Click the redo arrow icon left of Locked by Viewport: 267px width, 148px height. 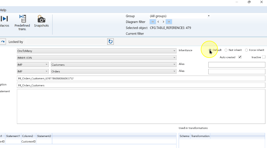[3, 42]
